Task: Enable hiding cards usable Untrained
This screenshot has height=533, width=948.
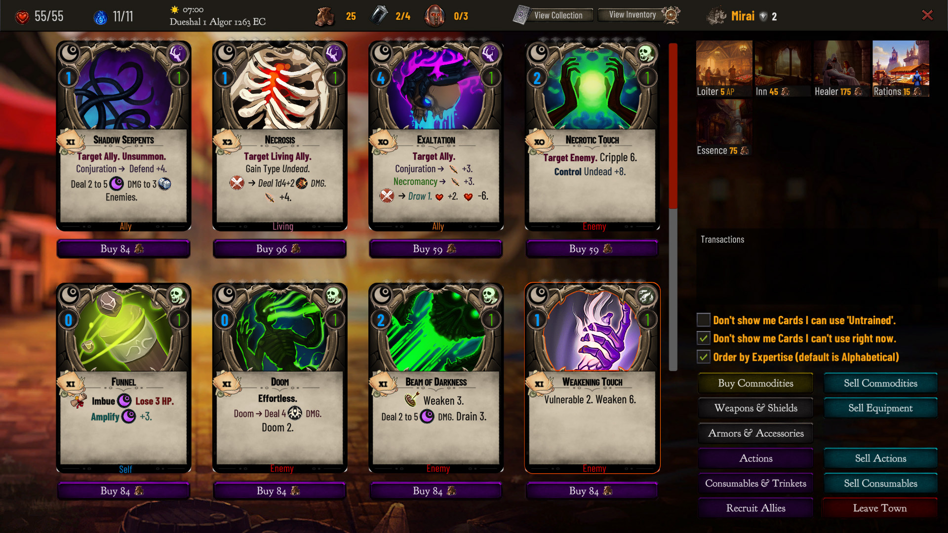Action: 703,320
